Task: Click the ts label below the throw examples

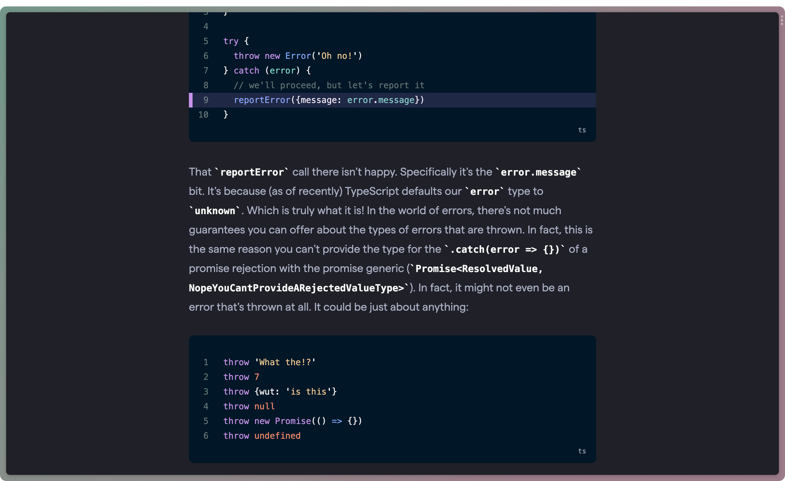Action: (x=582, y=451)
